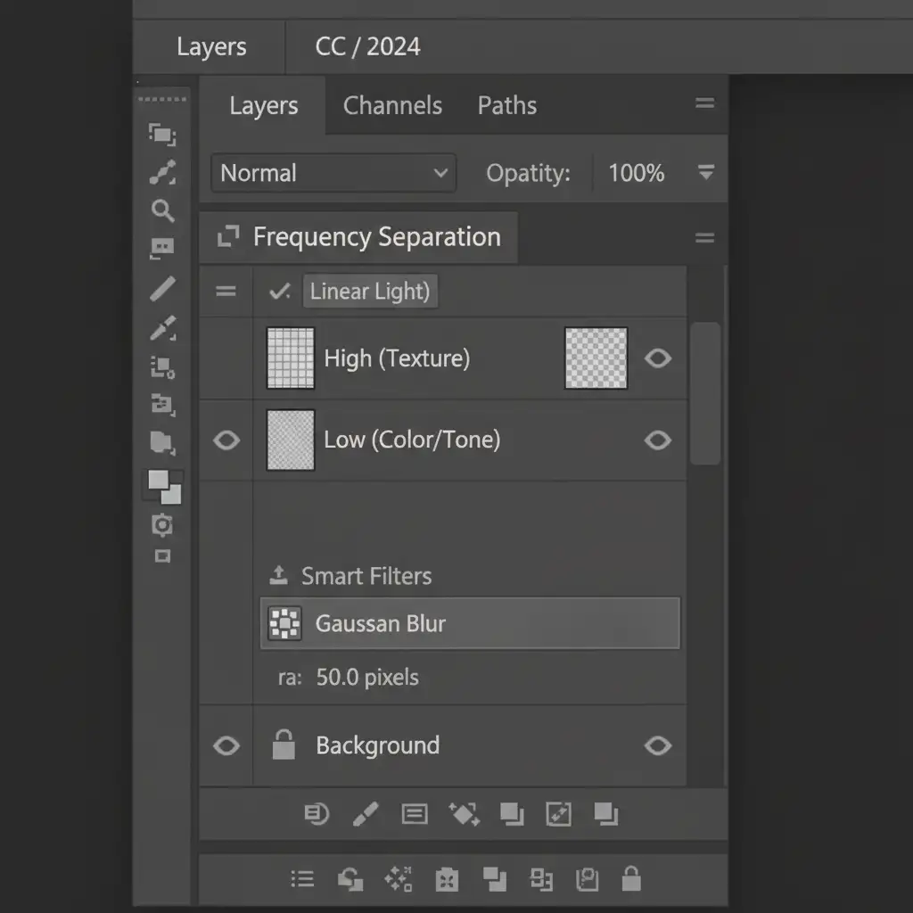Select the Zoom magnifier tool
913x913 pixels.
162,210
